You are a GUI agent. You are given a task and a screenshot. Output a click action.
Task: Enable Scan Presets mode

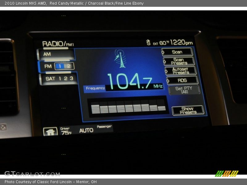[x=179, y=61]
